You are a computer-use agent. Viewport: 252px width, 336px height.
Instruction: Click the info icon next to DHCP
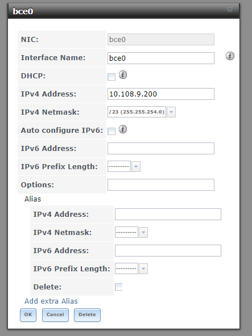pos(123,75)
